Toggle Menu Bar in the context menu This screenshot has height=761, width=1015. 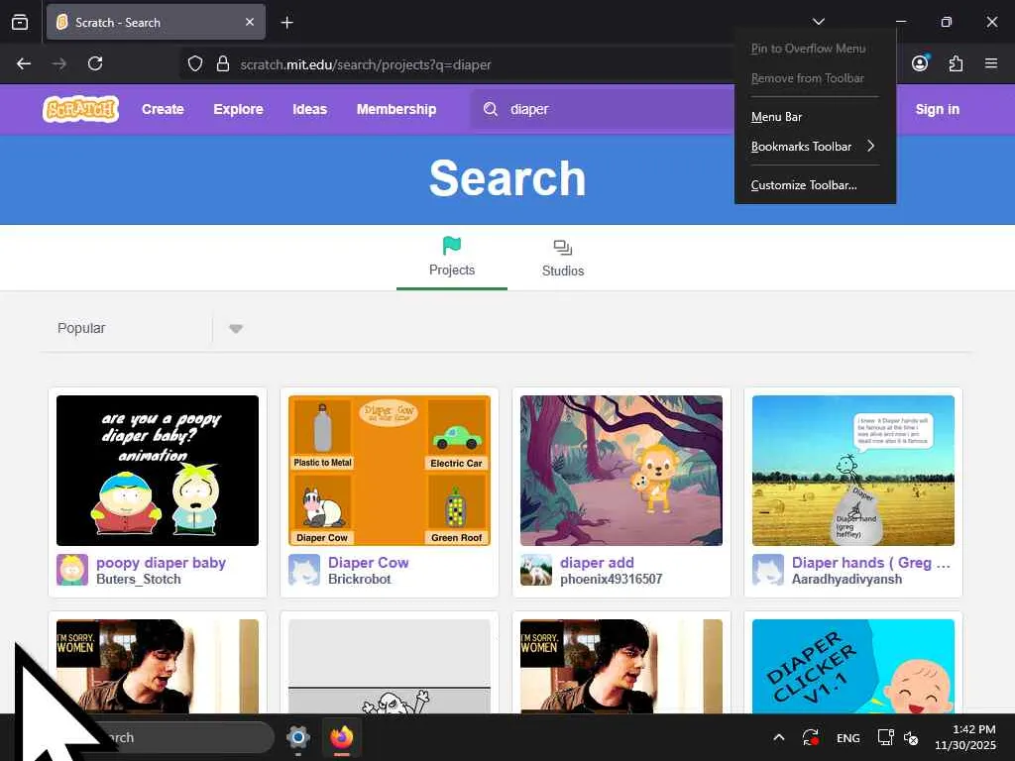pos(815,117)
